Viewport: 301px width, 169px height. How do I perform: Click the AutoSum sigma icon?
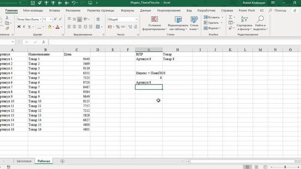point(230,17)
